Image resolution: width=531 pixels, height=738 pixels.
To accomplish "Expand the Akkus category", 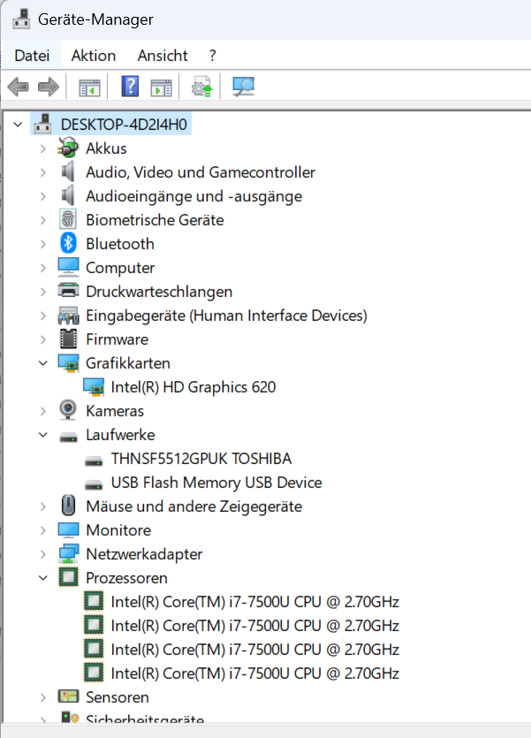I will pos(43,148).
